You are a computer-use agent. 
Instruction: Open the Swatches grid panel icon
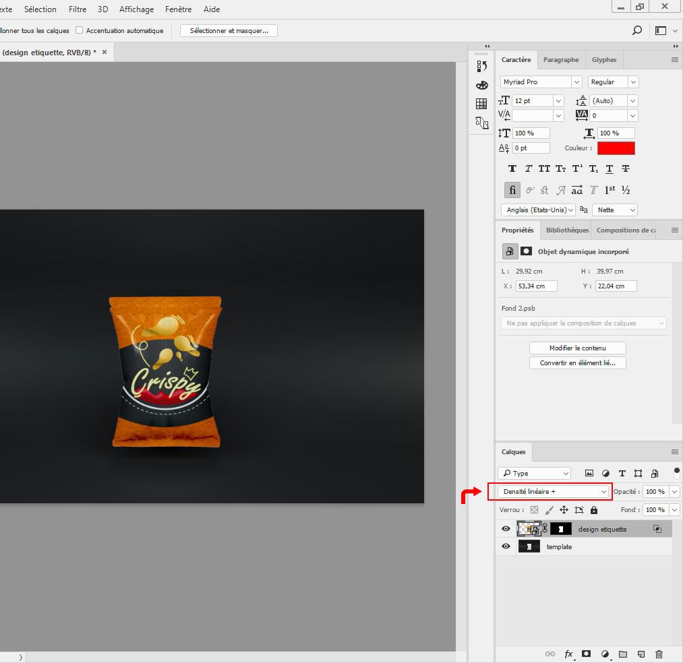click(481, 104)
